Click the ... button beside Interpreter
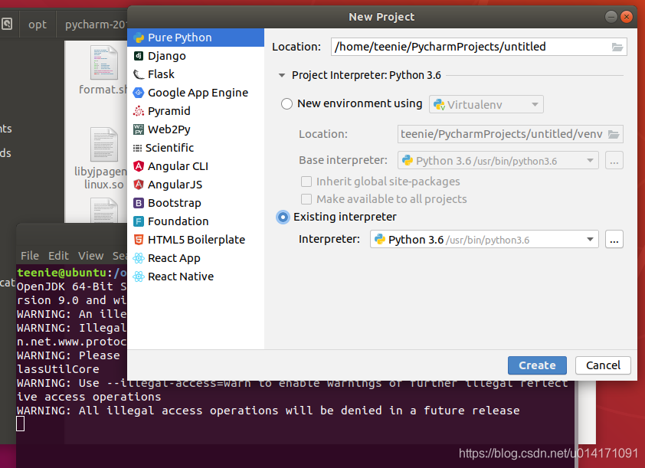This screenshot has height=468, width=645. [x=614, y=239]
